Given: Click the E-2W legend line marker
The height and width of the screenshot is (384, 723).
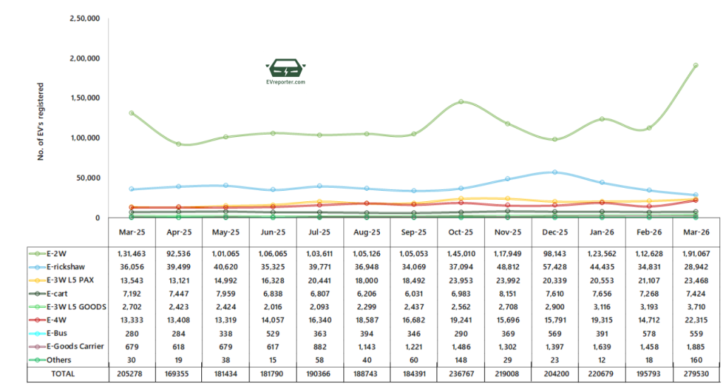Looking at the screenshot, I should click(37, 253).
